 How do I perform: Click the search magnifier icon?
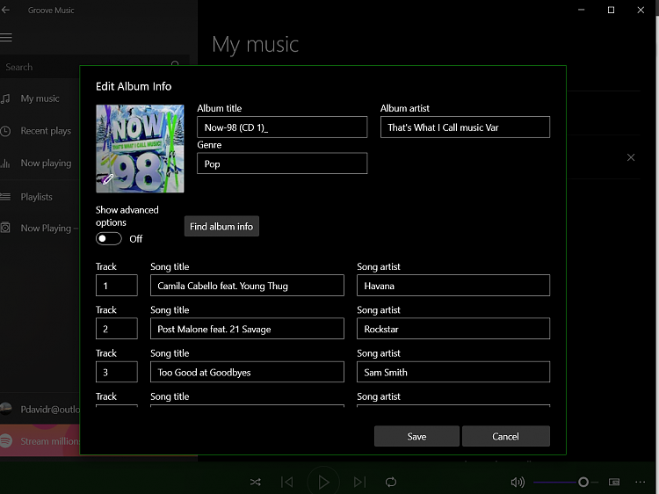tap(175, 64)
